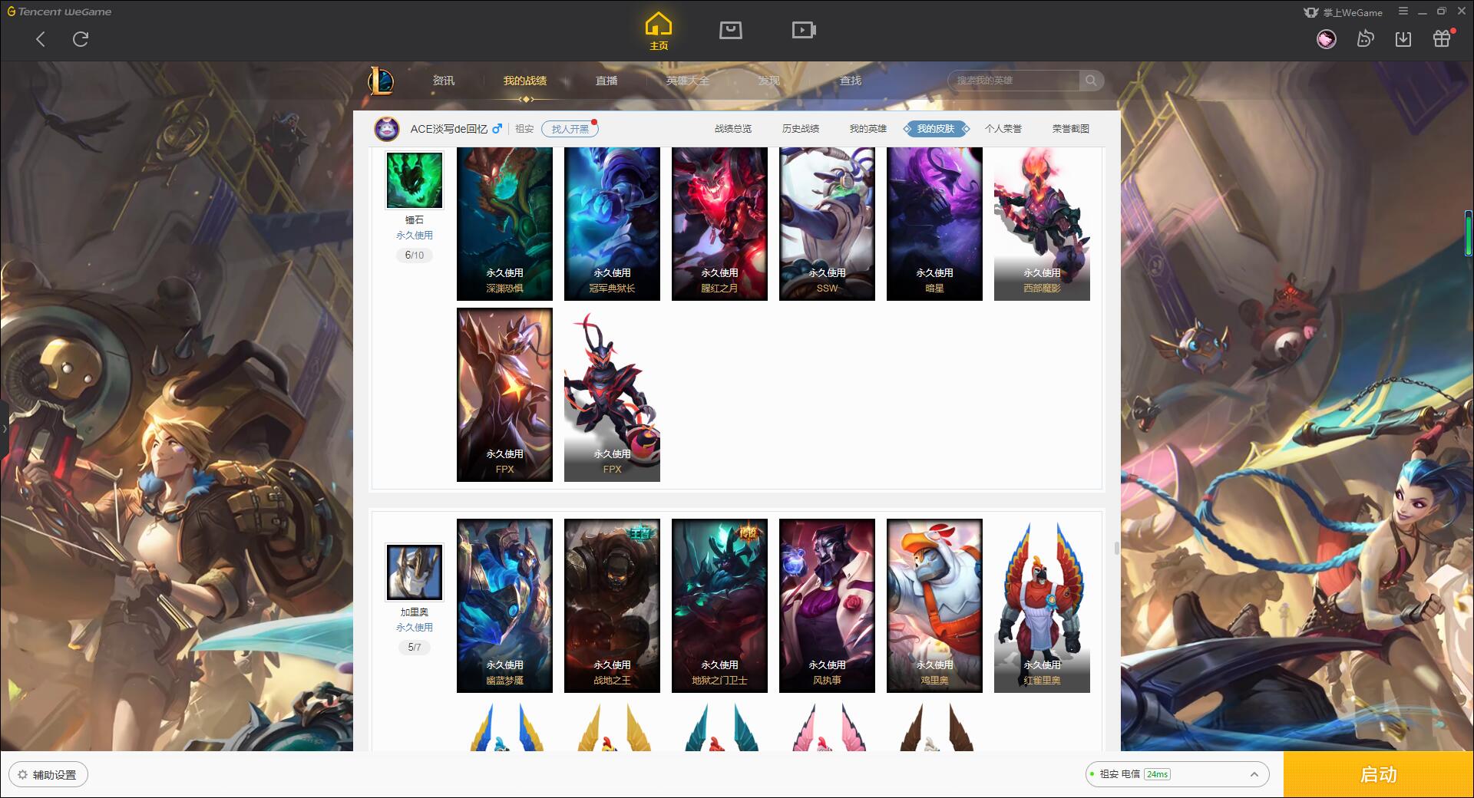Open 战绩总览 stats overview
This screenshot has height=798, width=1474.
tap(733, 129)
